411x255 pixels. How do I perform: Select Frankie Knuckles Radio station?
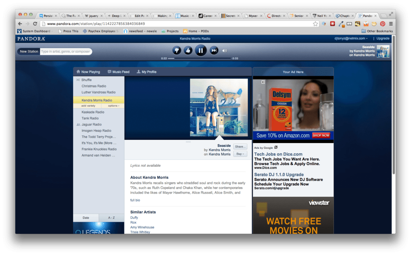click(99, 149)
